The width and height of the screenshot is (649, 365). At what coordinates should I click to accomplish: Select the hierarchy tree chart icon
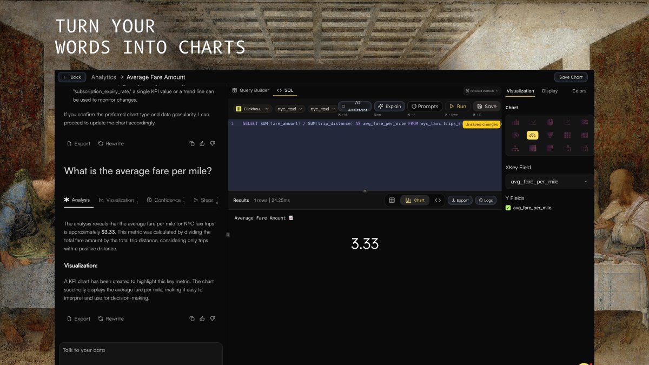click(x=515, y=148)
